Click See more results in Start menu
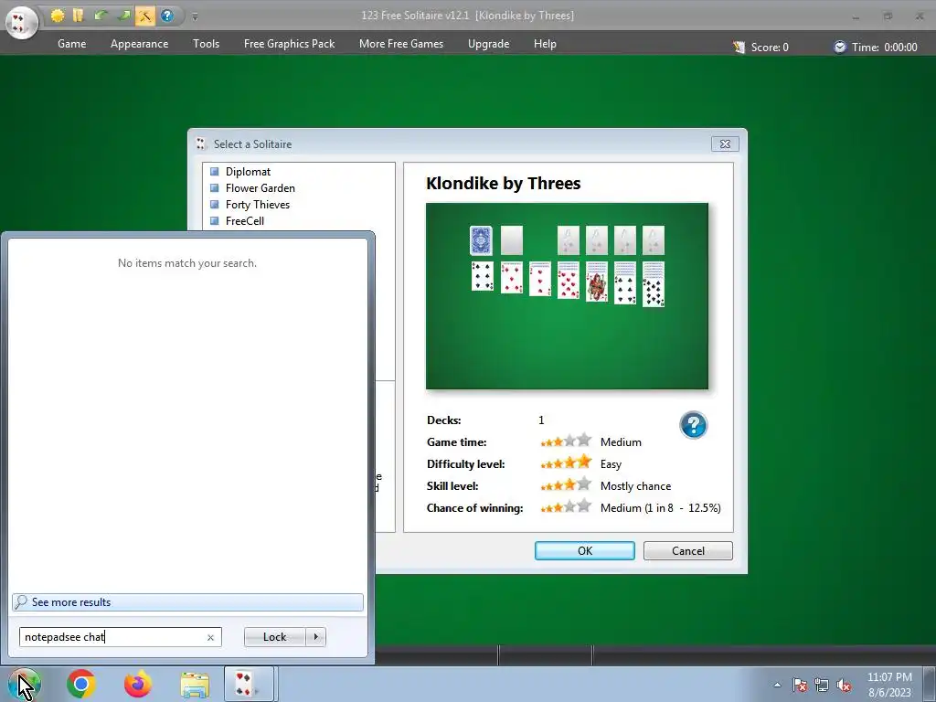The height and width of the screenshot is (702, 936). pyautogui.click(x=187, y=602)
